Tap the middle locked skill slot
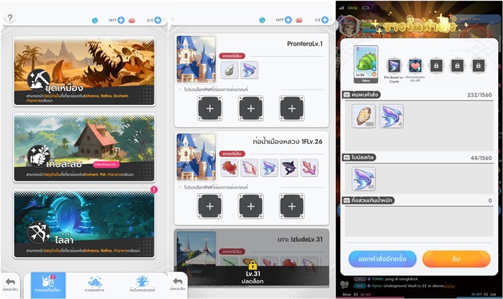The height and width of the screenshot is (299, 503). [457, 66]
